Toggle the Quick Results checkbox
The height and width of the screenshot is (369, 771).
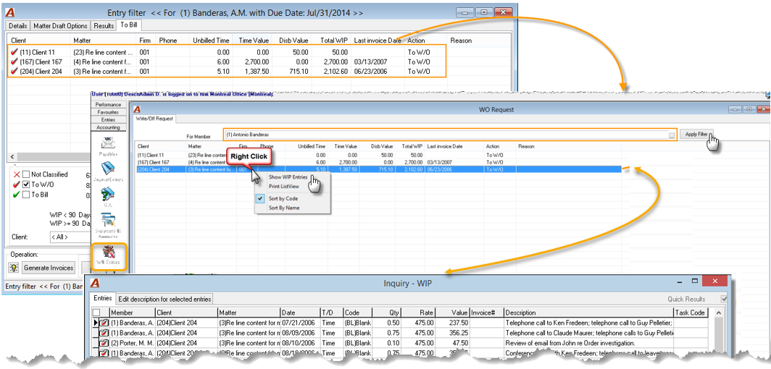(723, 299)
